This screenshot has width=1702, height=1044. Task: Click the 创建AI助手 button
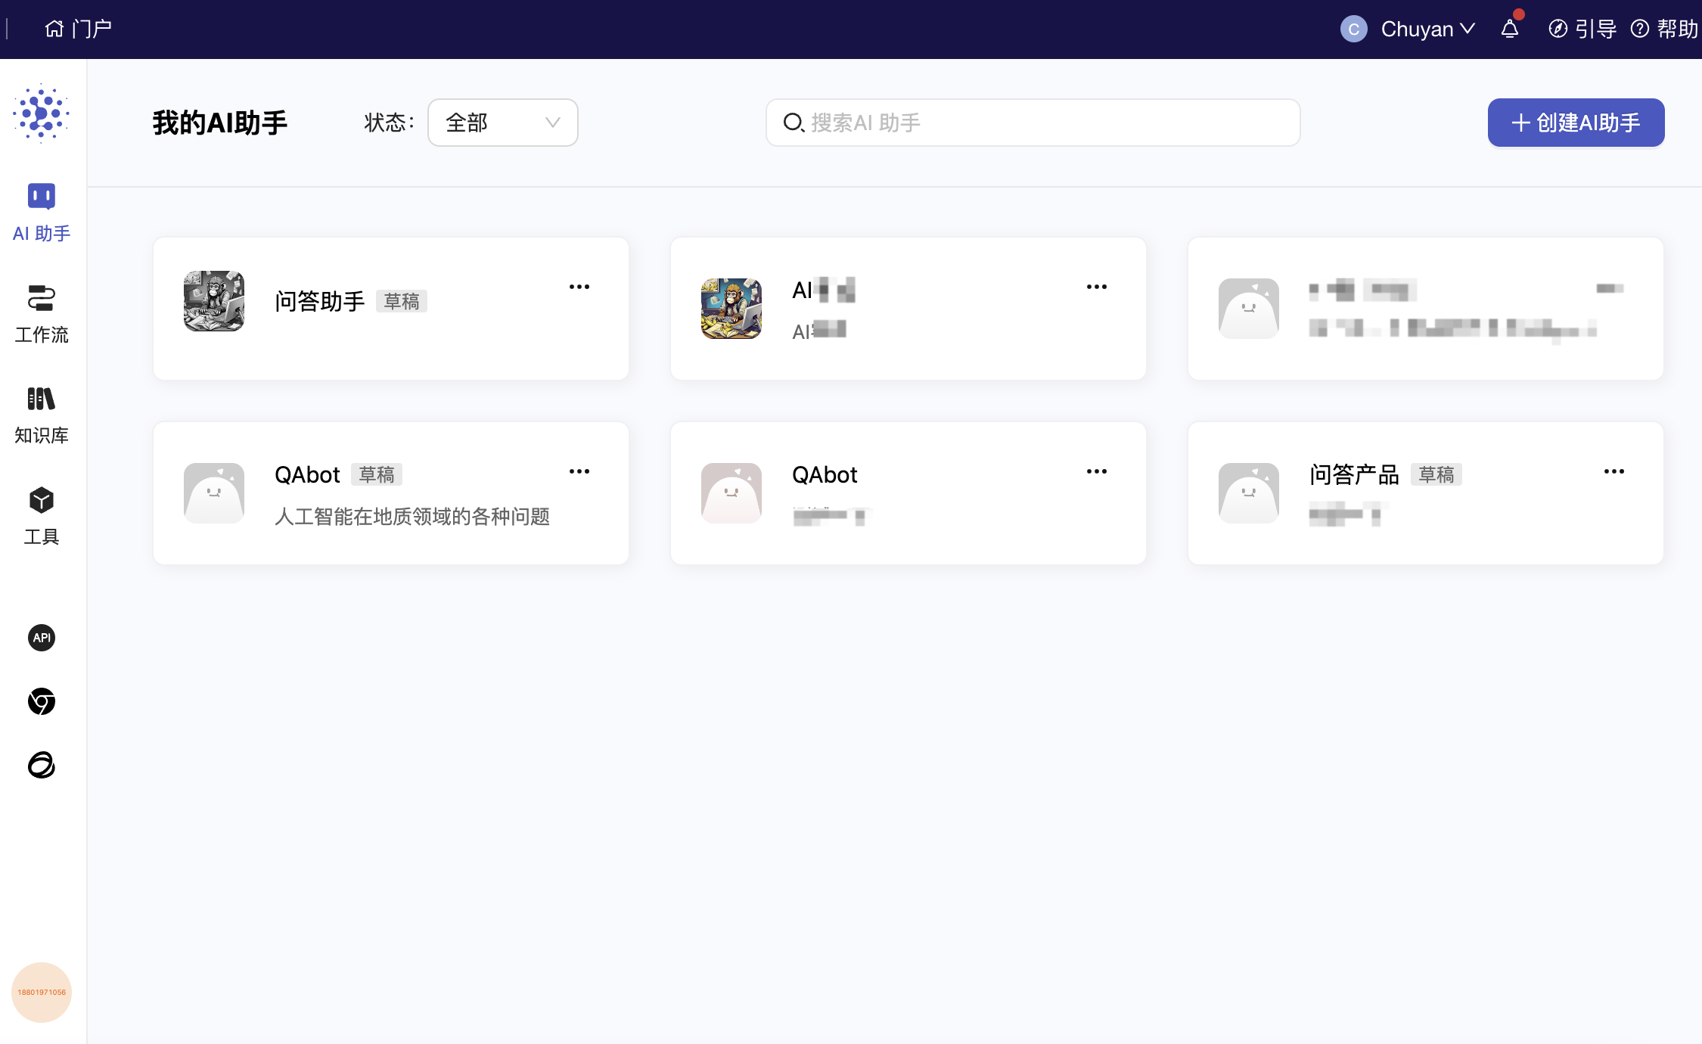[1576, 123]
